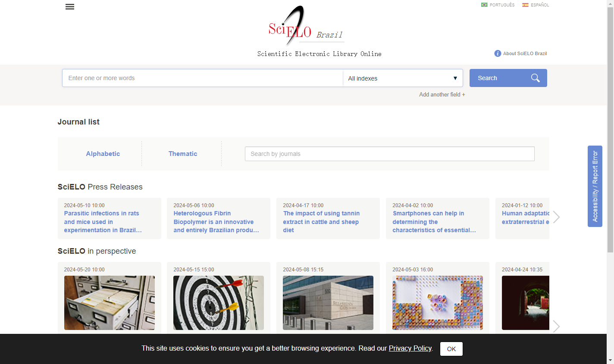Click the scrollbar down arrow
Screen dimensions: 614x364
coord(610,360)
